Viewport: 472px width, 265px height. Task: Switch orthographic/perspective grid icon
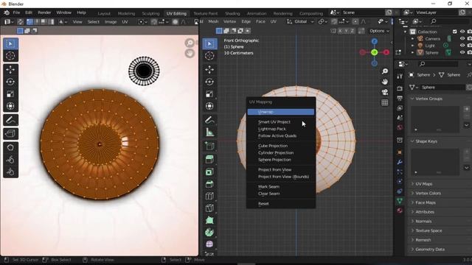[385, 103]
